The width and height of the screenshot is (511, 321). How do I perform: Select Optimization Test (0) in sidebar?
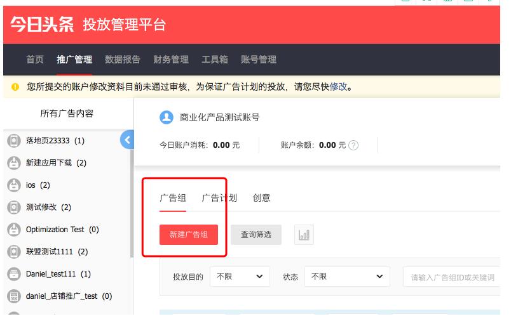[62, 230]
